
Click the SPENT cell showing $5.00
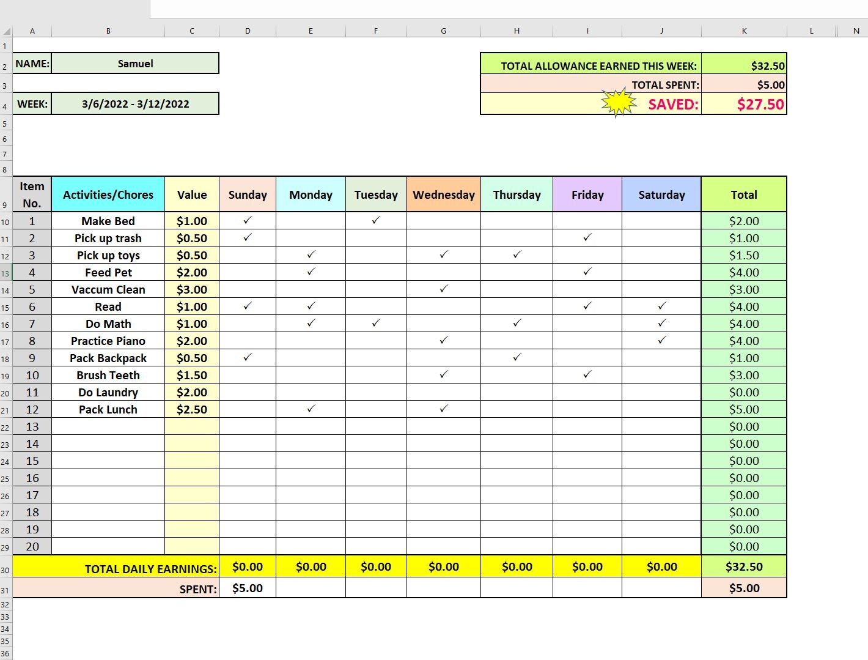point(248,588)
